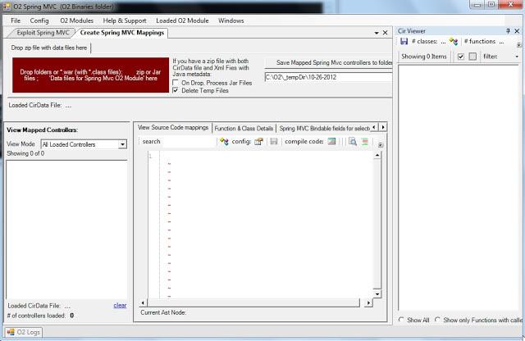Click the clear link
Screen dimensions: 525x341
[x=120, y=305]
